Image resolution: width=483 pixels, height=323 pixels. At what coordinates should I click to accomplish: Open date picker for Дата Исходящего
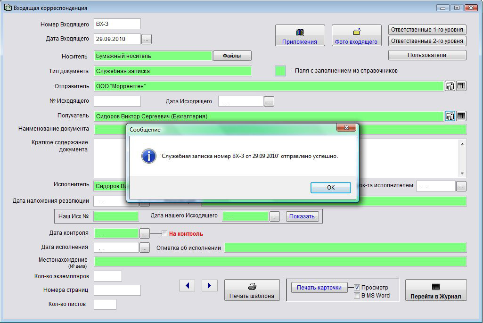269,101
